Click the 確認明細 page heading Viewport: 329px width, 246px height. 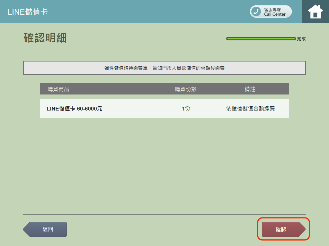tap(45, 38)
